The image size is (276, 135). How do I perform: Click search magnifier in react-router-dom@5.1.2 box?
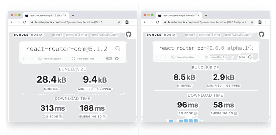[118, 49]
